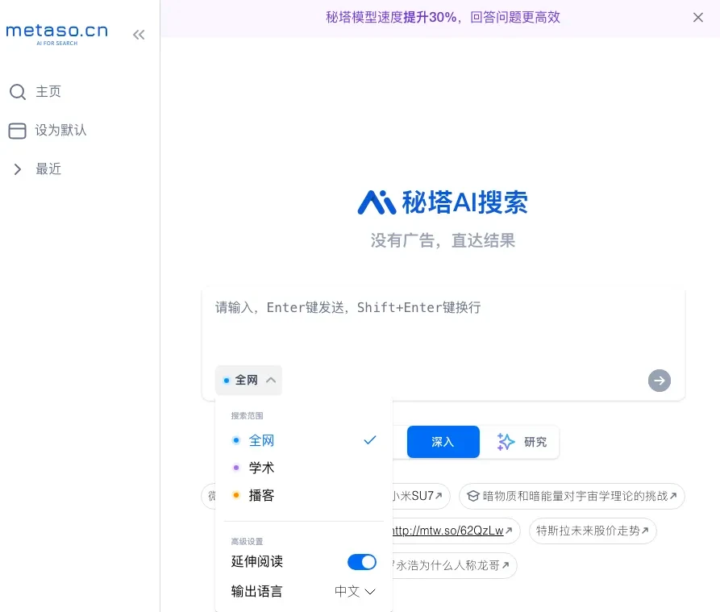Expand the 最近 section arrow
The image size is (720, 612).
[18, 169]
